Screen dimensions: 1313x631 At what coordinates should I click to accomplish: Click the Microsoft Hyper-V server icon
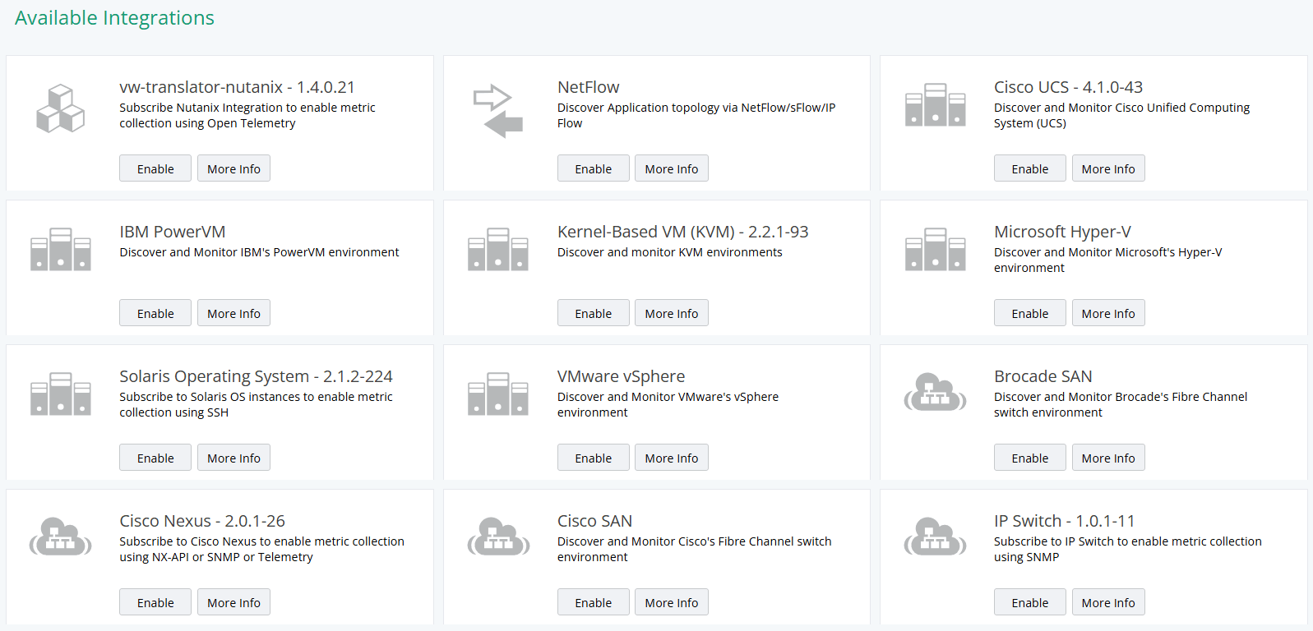pos(935,249)
